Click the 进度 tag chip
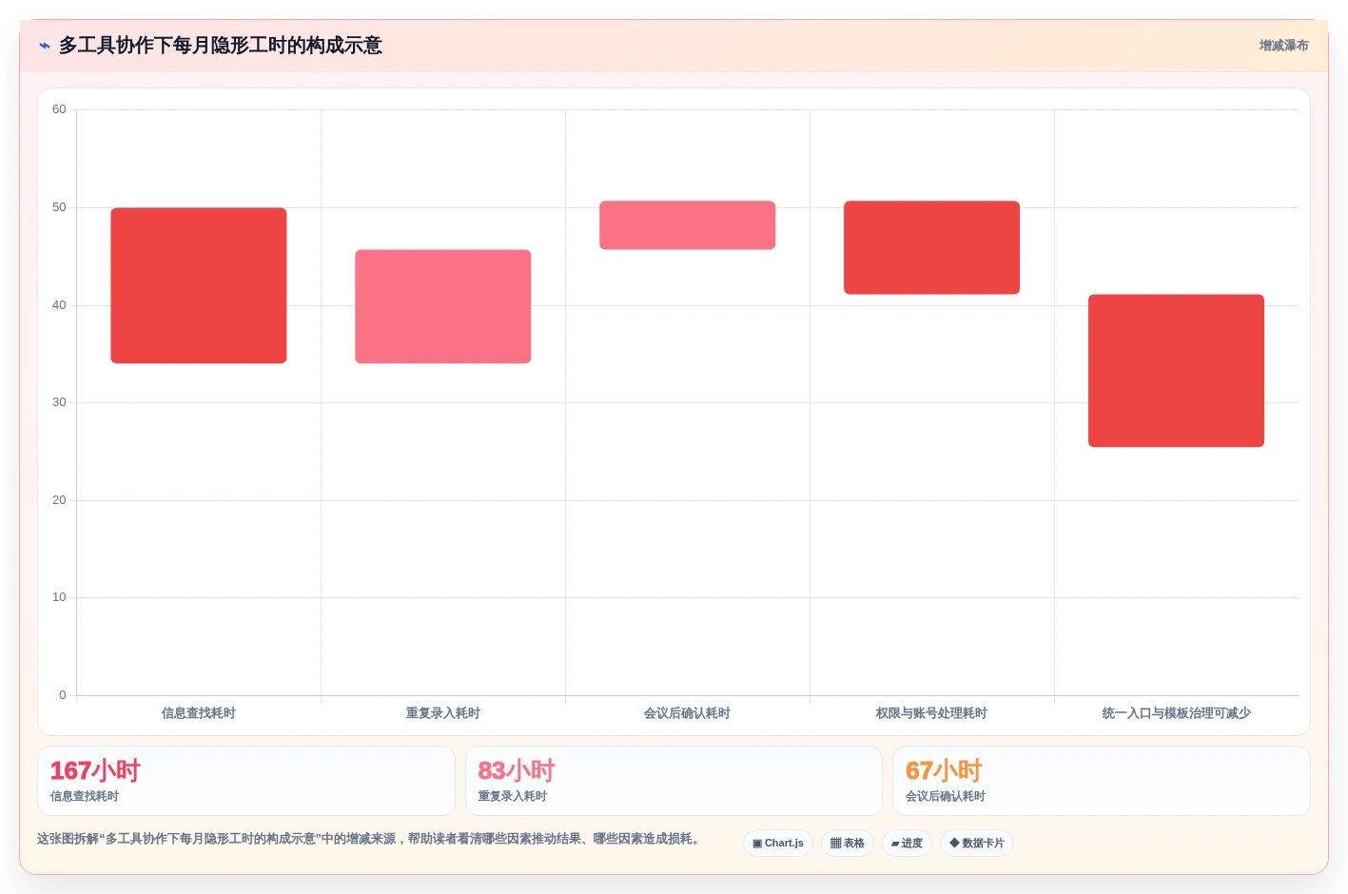 (907, 844)
